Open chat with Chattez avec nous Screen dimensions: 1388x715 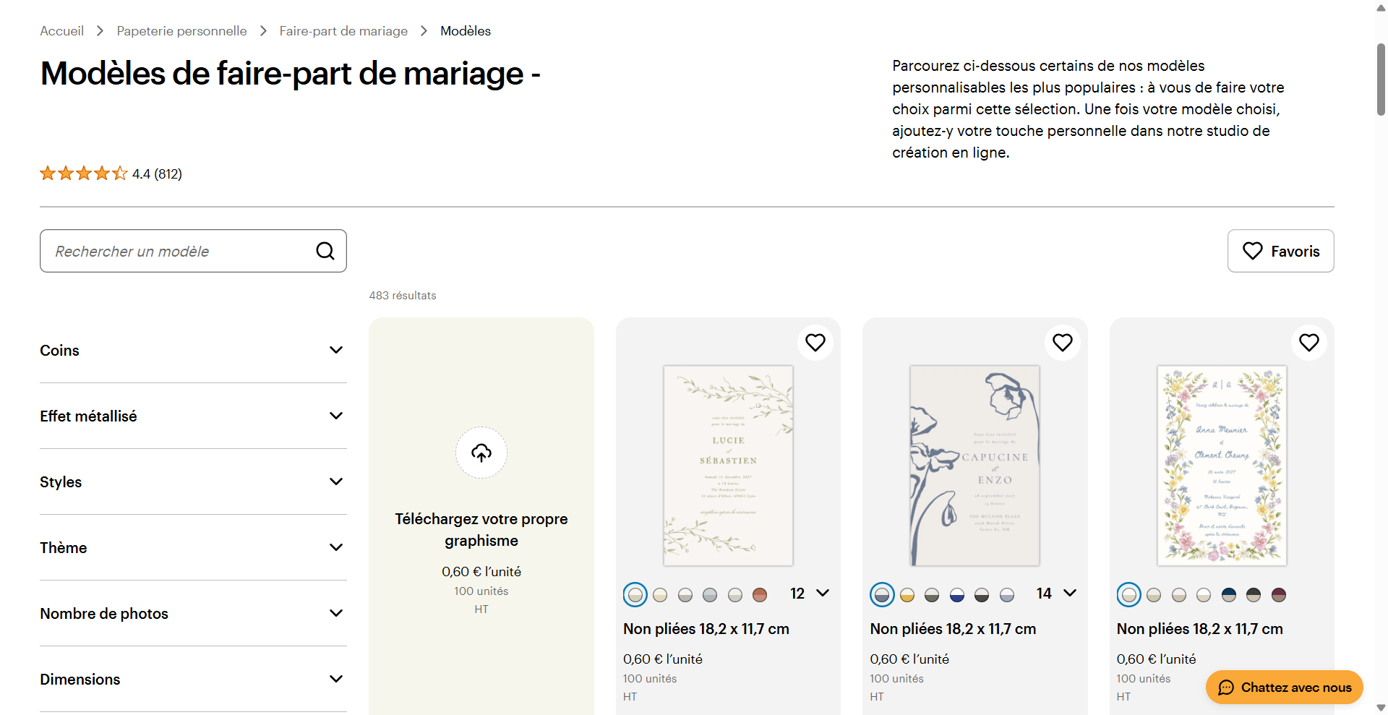pos(1285,688)
